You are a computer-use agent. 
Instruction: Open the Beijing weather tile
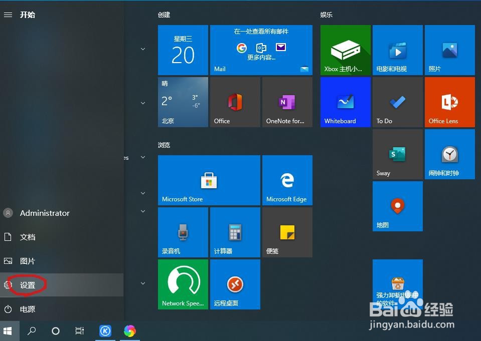183,102
